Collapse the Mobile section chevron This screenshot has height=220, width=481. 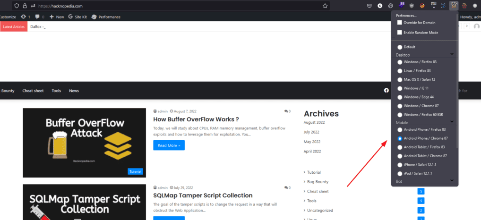click(452, 122)
